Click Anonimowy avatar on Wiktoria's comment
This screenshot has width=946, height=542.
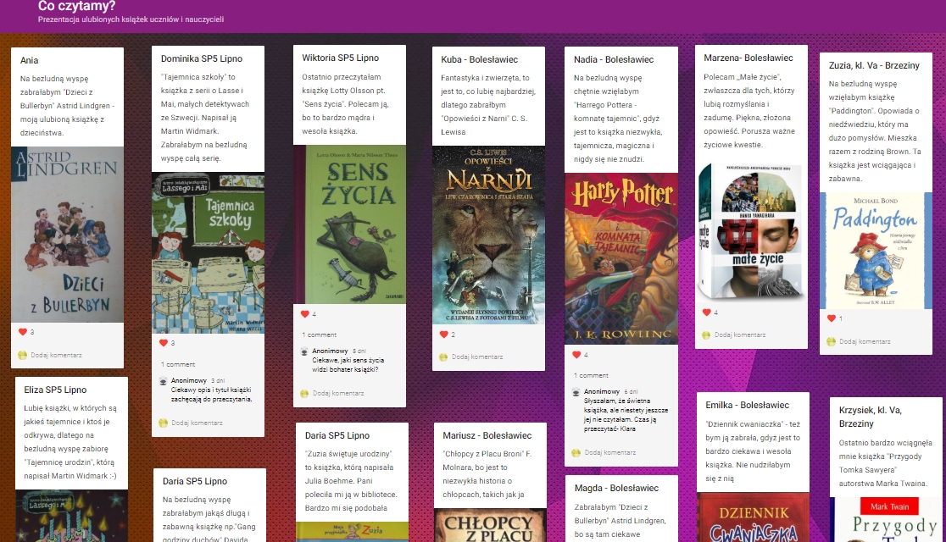(304, 351)
